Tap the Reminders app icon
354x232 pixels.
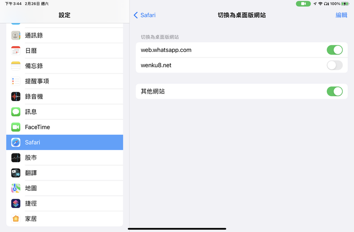(x=16, y=81)
